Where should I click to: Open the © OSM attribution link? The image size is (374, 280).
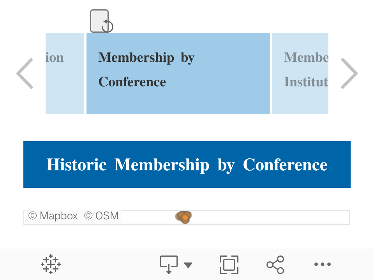[101, 216]
